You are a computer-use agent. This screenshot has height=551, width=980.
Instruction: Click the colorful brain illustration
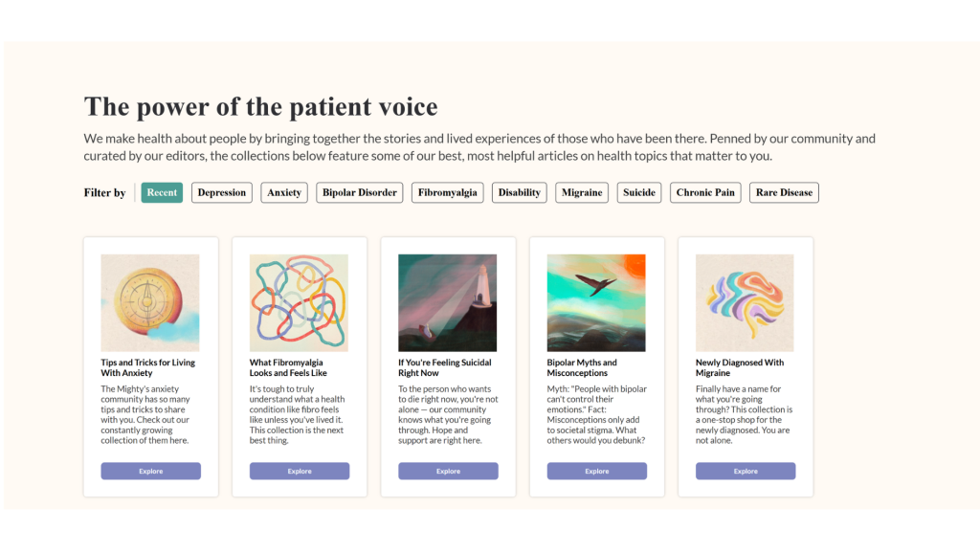[745, 302]
